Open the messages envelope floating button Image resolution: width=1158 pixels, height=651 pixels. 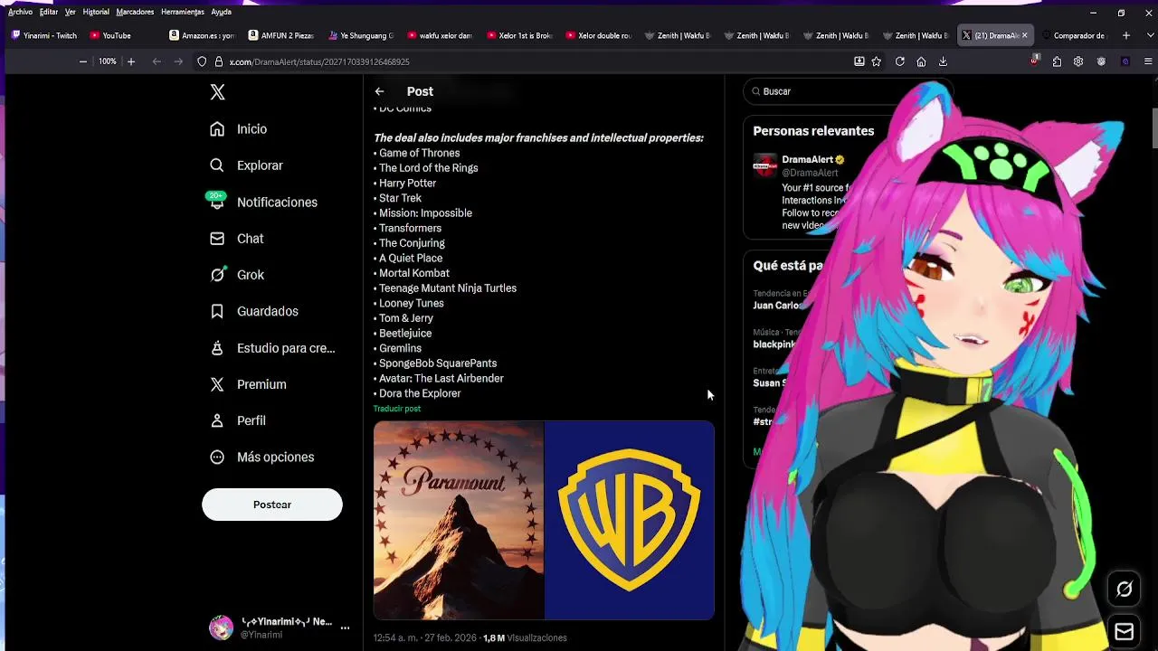coord(1124,631)
